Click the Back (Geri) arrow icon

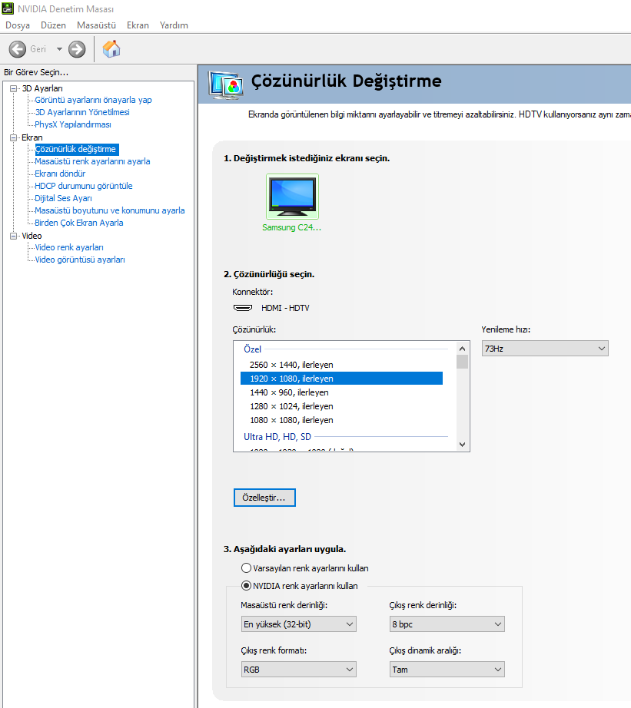(18, 49)
